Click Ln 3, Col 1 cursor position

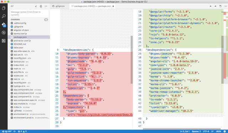pos(185,132)
